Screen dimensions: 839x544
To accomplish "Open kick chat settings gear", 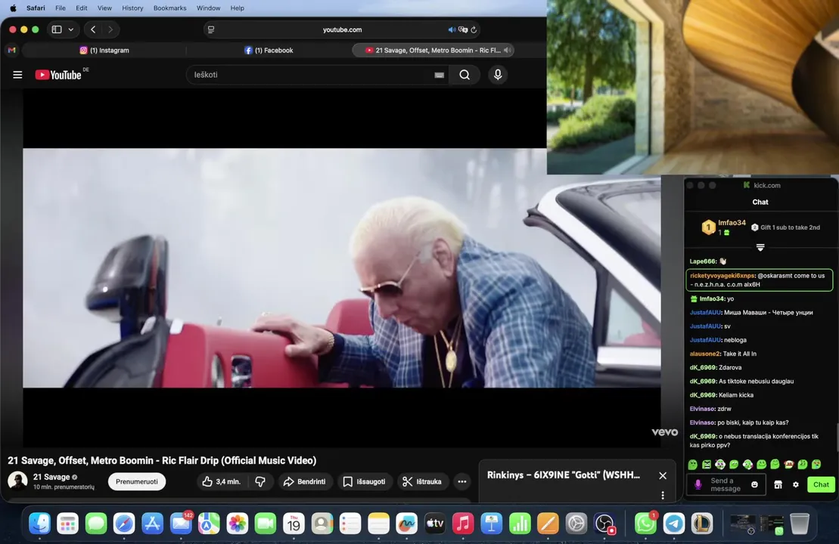I will [796, 484].
